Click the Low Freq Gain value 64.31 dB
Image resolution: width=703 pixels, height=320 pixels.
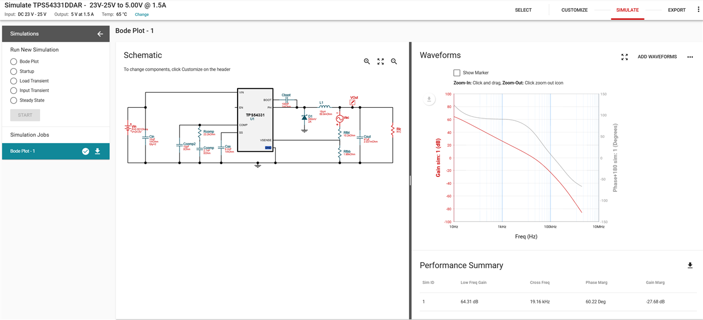pos(469,302)
